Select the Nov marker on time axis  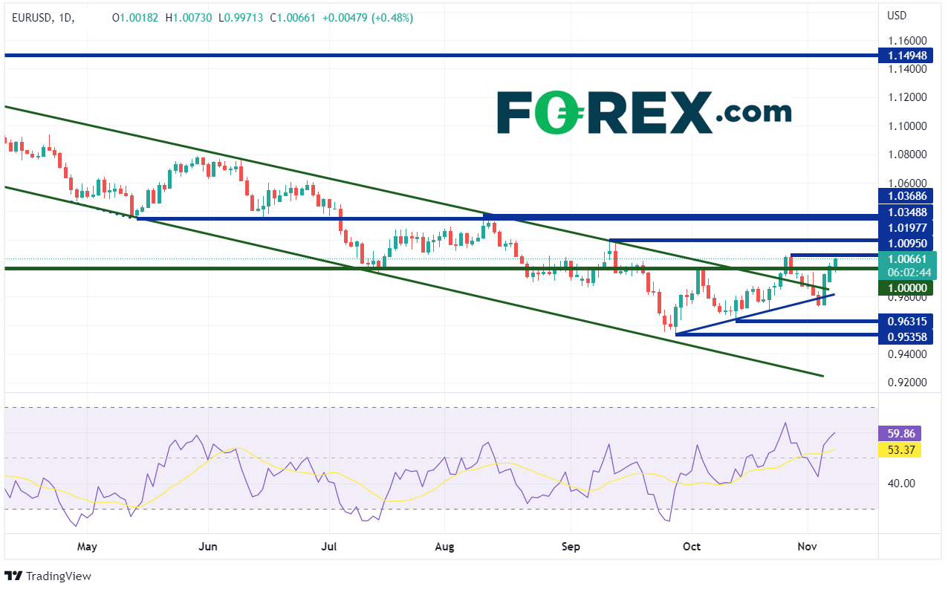point(808,547)
